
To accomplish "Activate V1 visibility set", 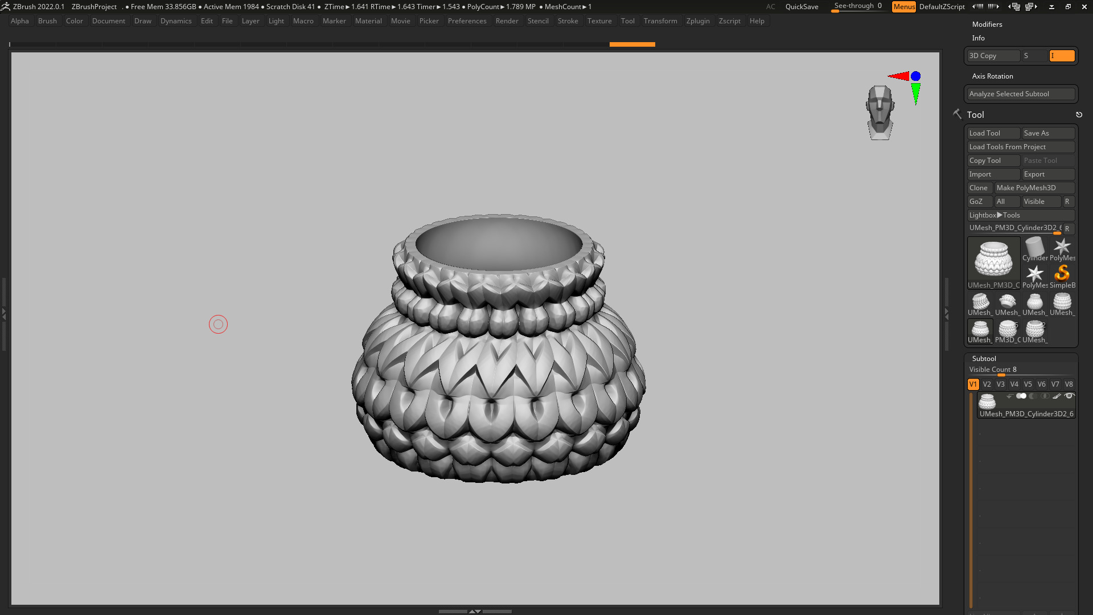I will pos(973,384).
